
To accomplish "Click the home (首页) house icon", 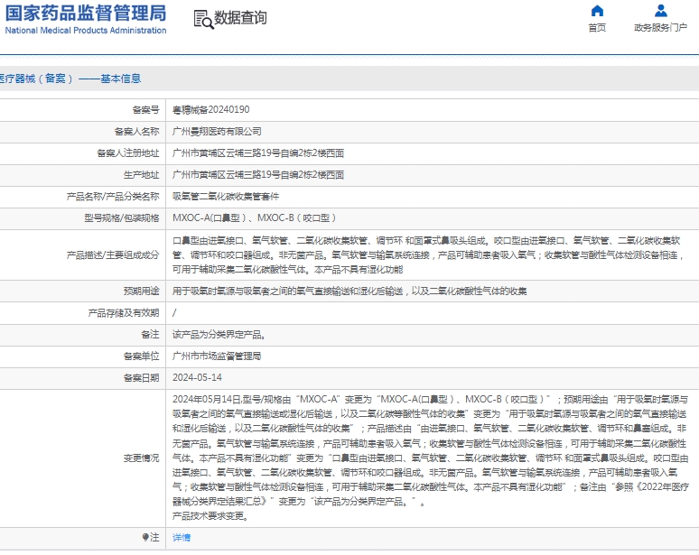I will coord(597,11).
